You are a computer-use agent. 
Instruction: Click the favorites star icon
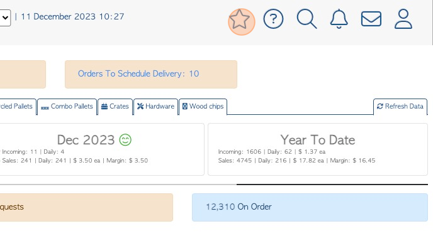(x=239, y=19)
